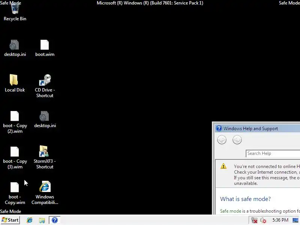The image size is (300, 225).
Task: Click the network disconnected tray icon
Action: point(254,220)
